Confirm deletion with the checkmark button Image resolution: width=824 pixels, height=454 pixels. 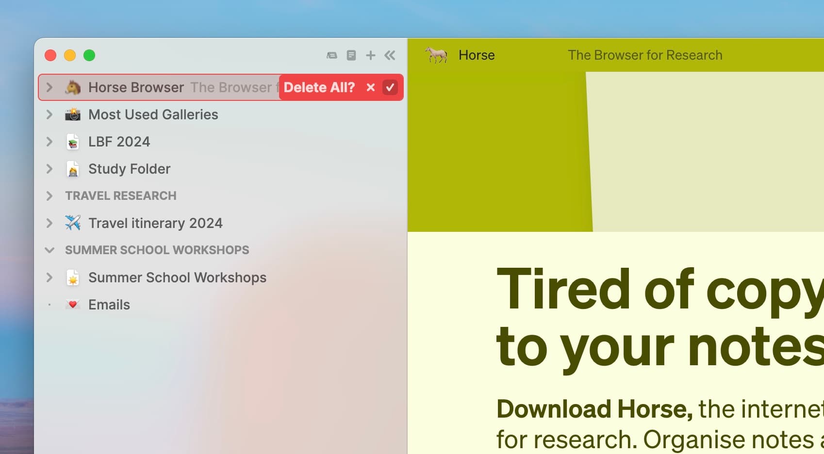[x=391, y=87]
